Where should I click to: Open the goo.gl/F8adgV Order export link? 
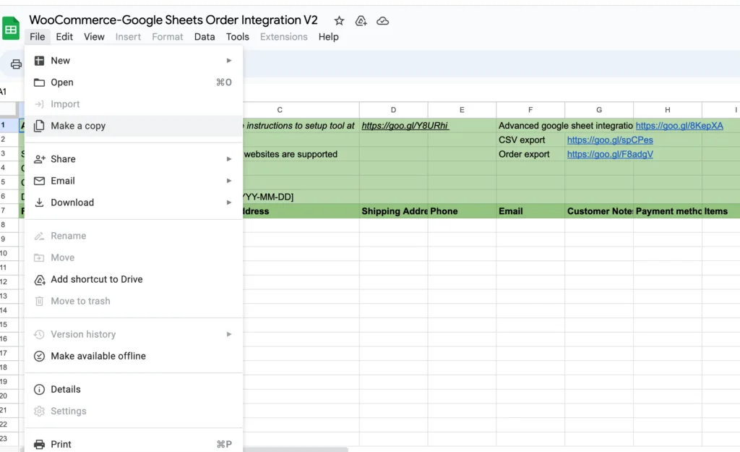tap(610, 154)
